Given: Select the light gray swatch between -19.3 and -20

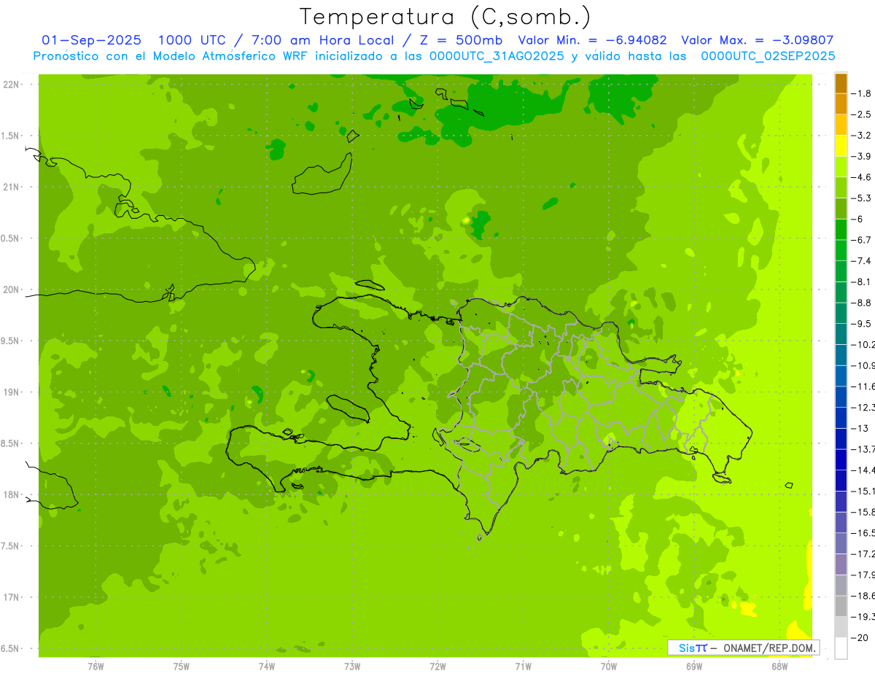Looking at the screenshot, I should [x=841, y=627].
